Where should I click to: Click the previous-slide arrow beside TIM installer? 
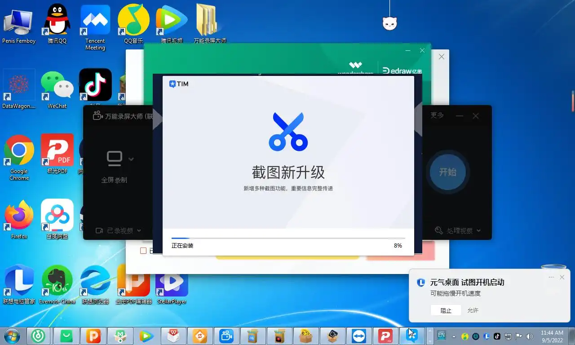tap(157, 120)
